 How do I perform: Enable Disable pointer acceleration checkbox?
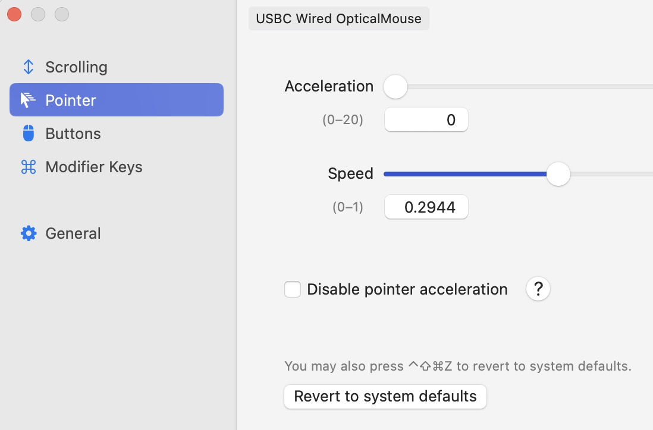coord(293,289)
